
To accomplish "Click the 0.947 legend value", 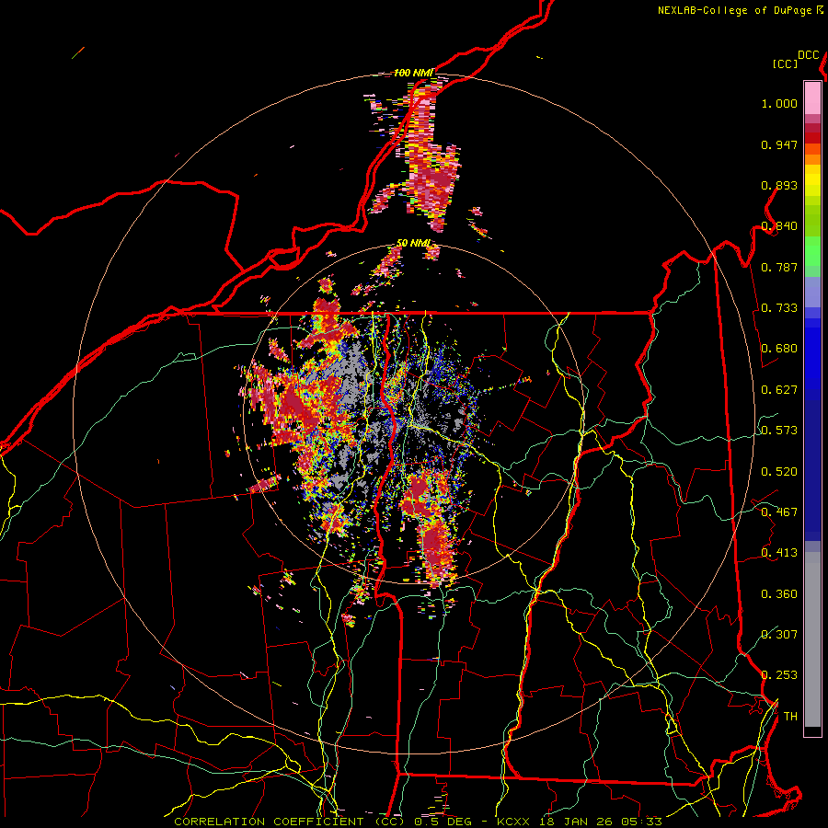I will tap(779, 144).
